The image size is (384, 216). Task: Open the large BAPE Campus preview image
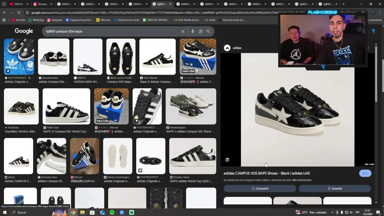(x=298, y=110)
